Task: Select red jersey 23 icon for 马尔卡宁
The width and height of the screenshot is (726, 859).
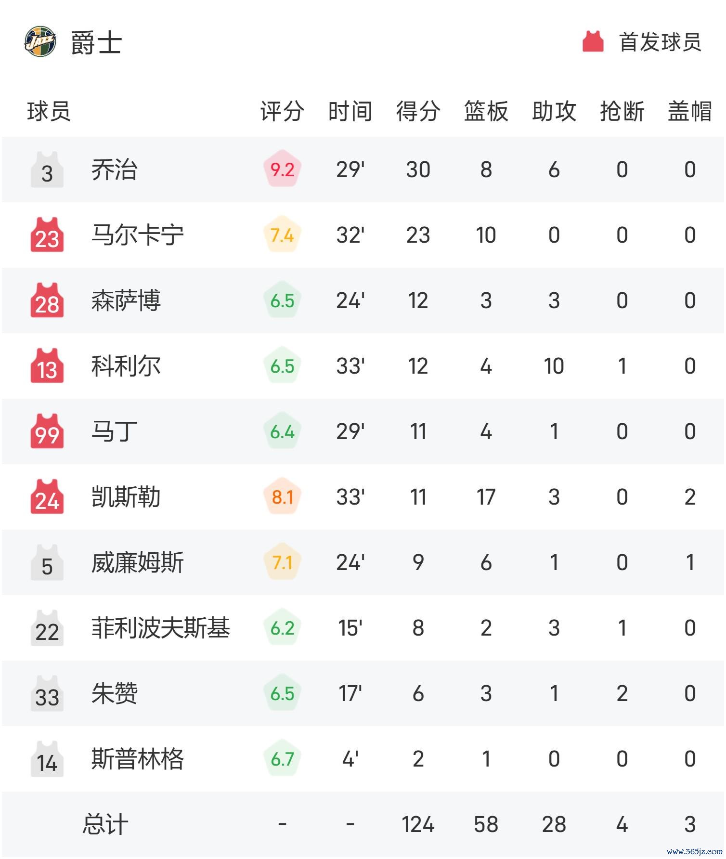Action: pos(47,235)
